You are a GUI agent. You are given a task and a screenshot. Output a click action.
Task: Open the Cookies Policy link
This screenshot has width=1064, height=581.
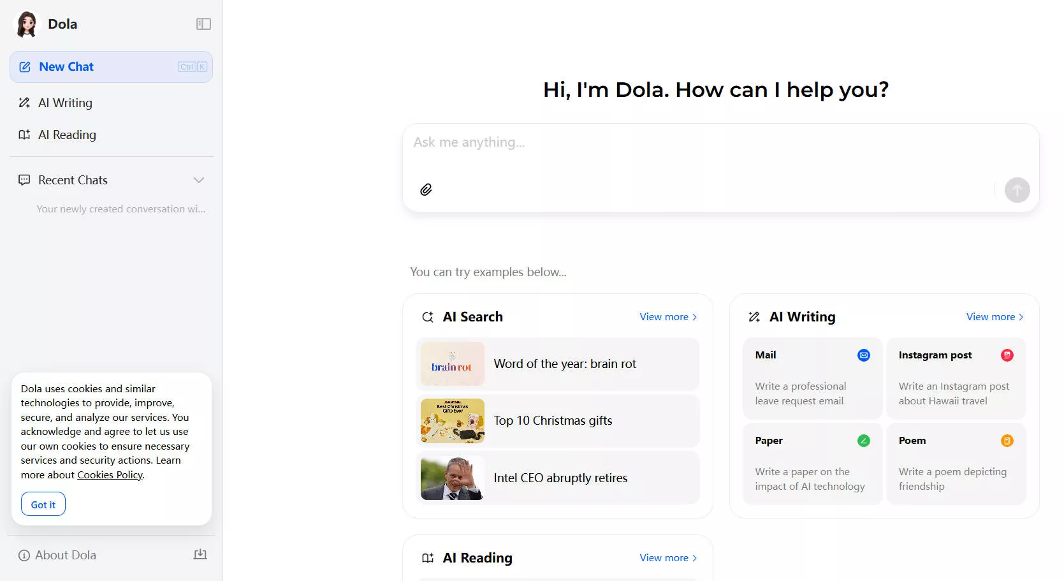click(x=109, y=474)
